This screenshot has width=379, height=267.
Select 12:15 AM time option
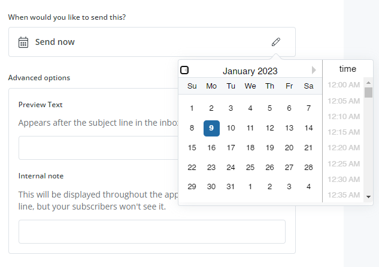coord(344,132)
